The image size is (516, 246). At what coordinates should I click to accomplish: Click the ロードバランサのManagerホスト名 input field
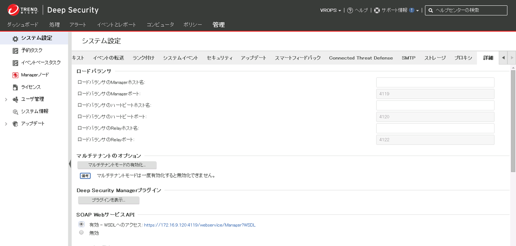(x=435, y=82)
